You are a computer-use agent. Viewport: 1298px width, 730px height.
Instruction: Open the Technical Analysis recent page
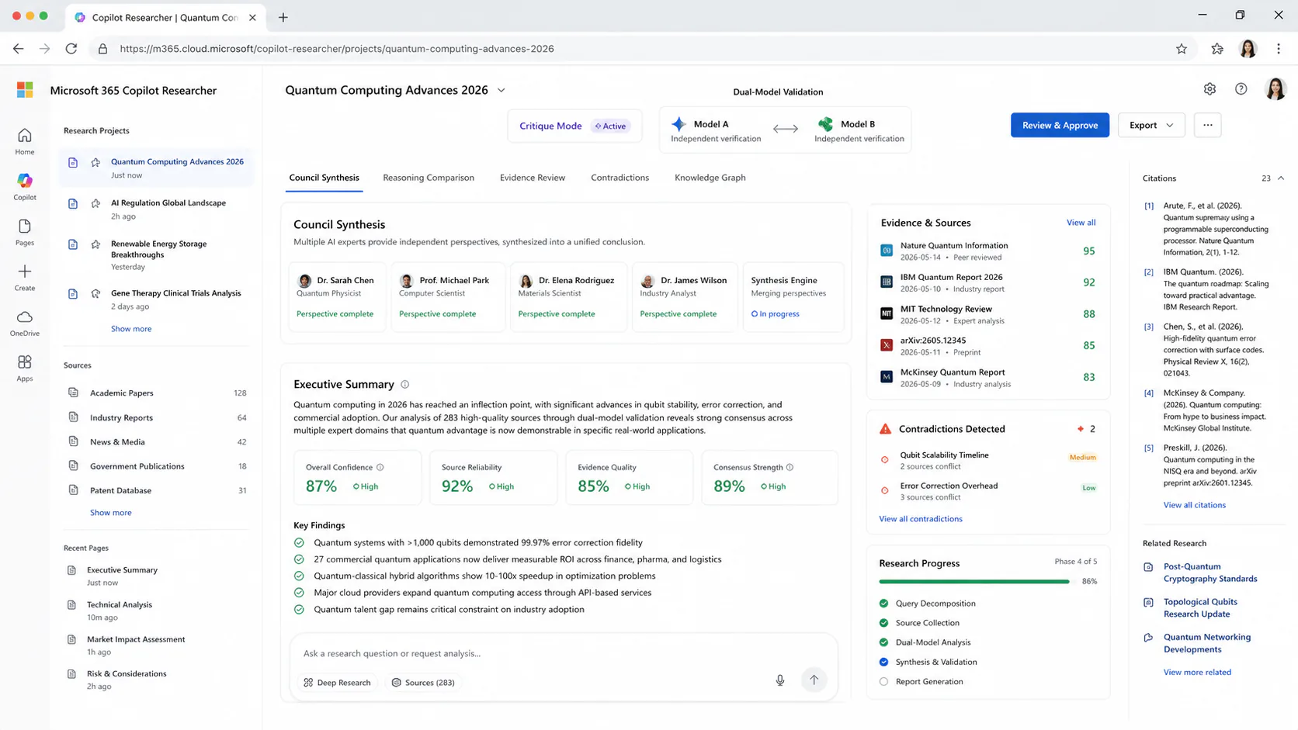[x=120, y=611]
